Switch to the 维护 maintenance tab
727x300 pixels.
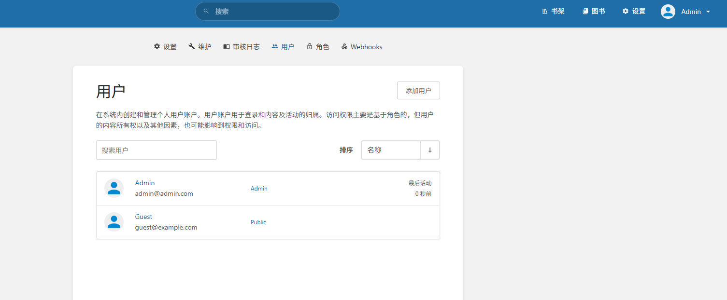200,47
